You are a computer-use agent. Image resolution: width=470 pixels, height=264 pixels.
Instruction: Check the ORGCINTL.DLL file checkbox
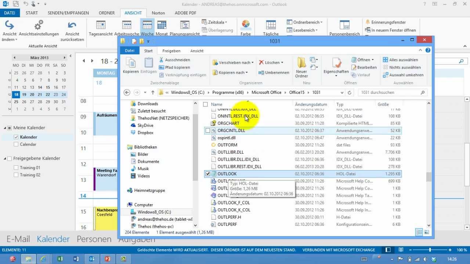point(208,131)
